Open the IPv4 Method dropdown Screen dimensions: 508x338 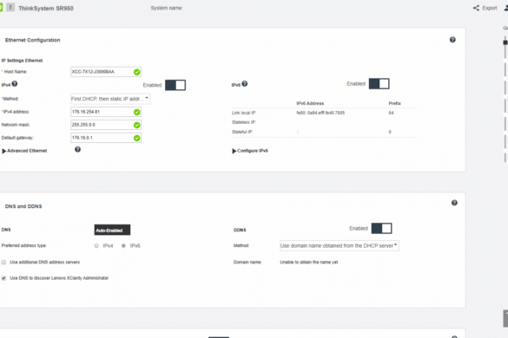(x=110, y=99)
